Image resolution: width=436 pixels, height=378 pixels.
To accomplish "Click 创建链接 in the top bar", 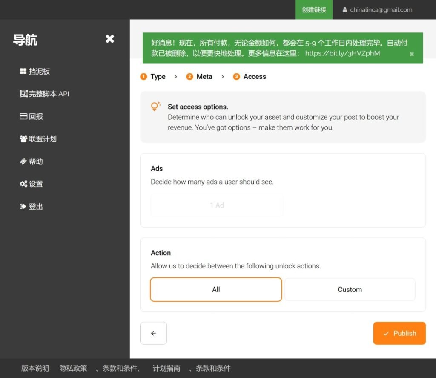I will tap(314, 10).
